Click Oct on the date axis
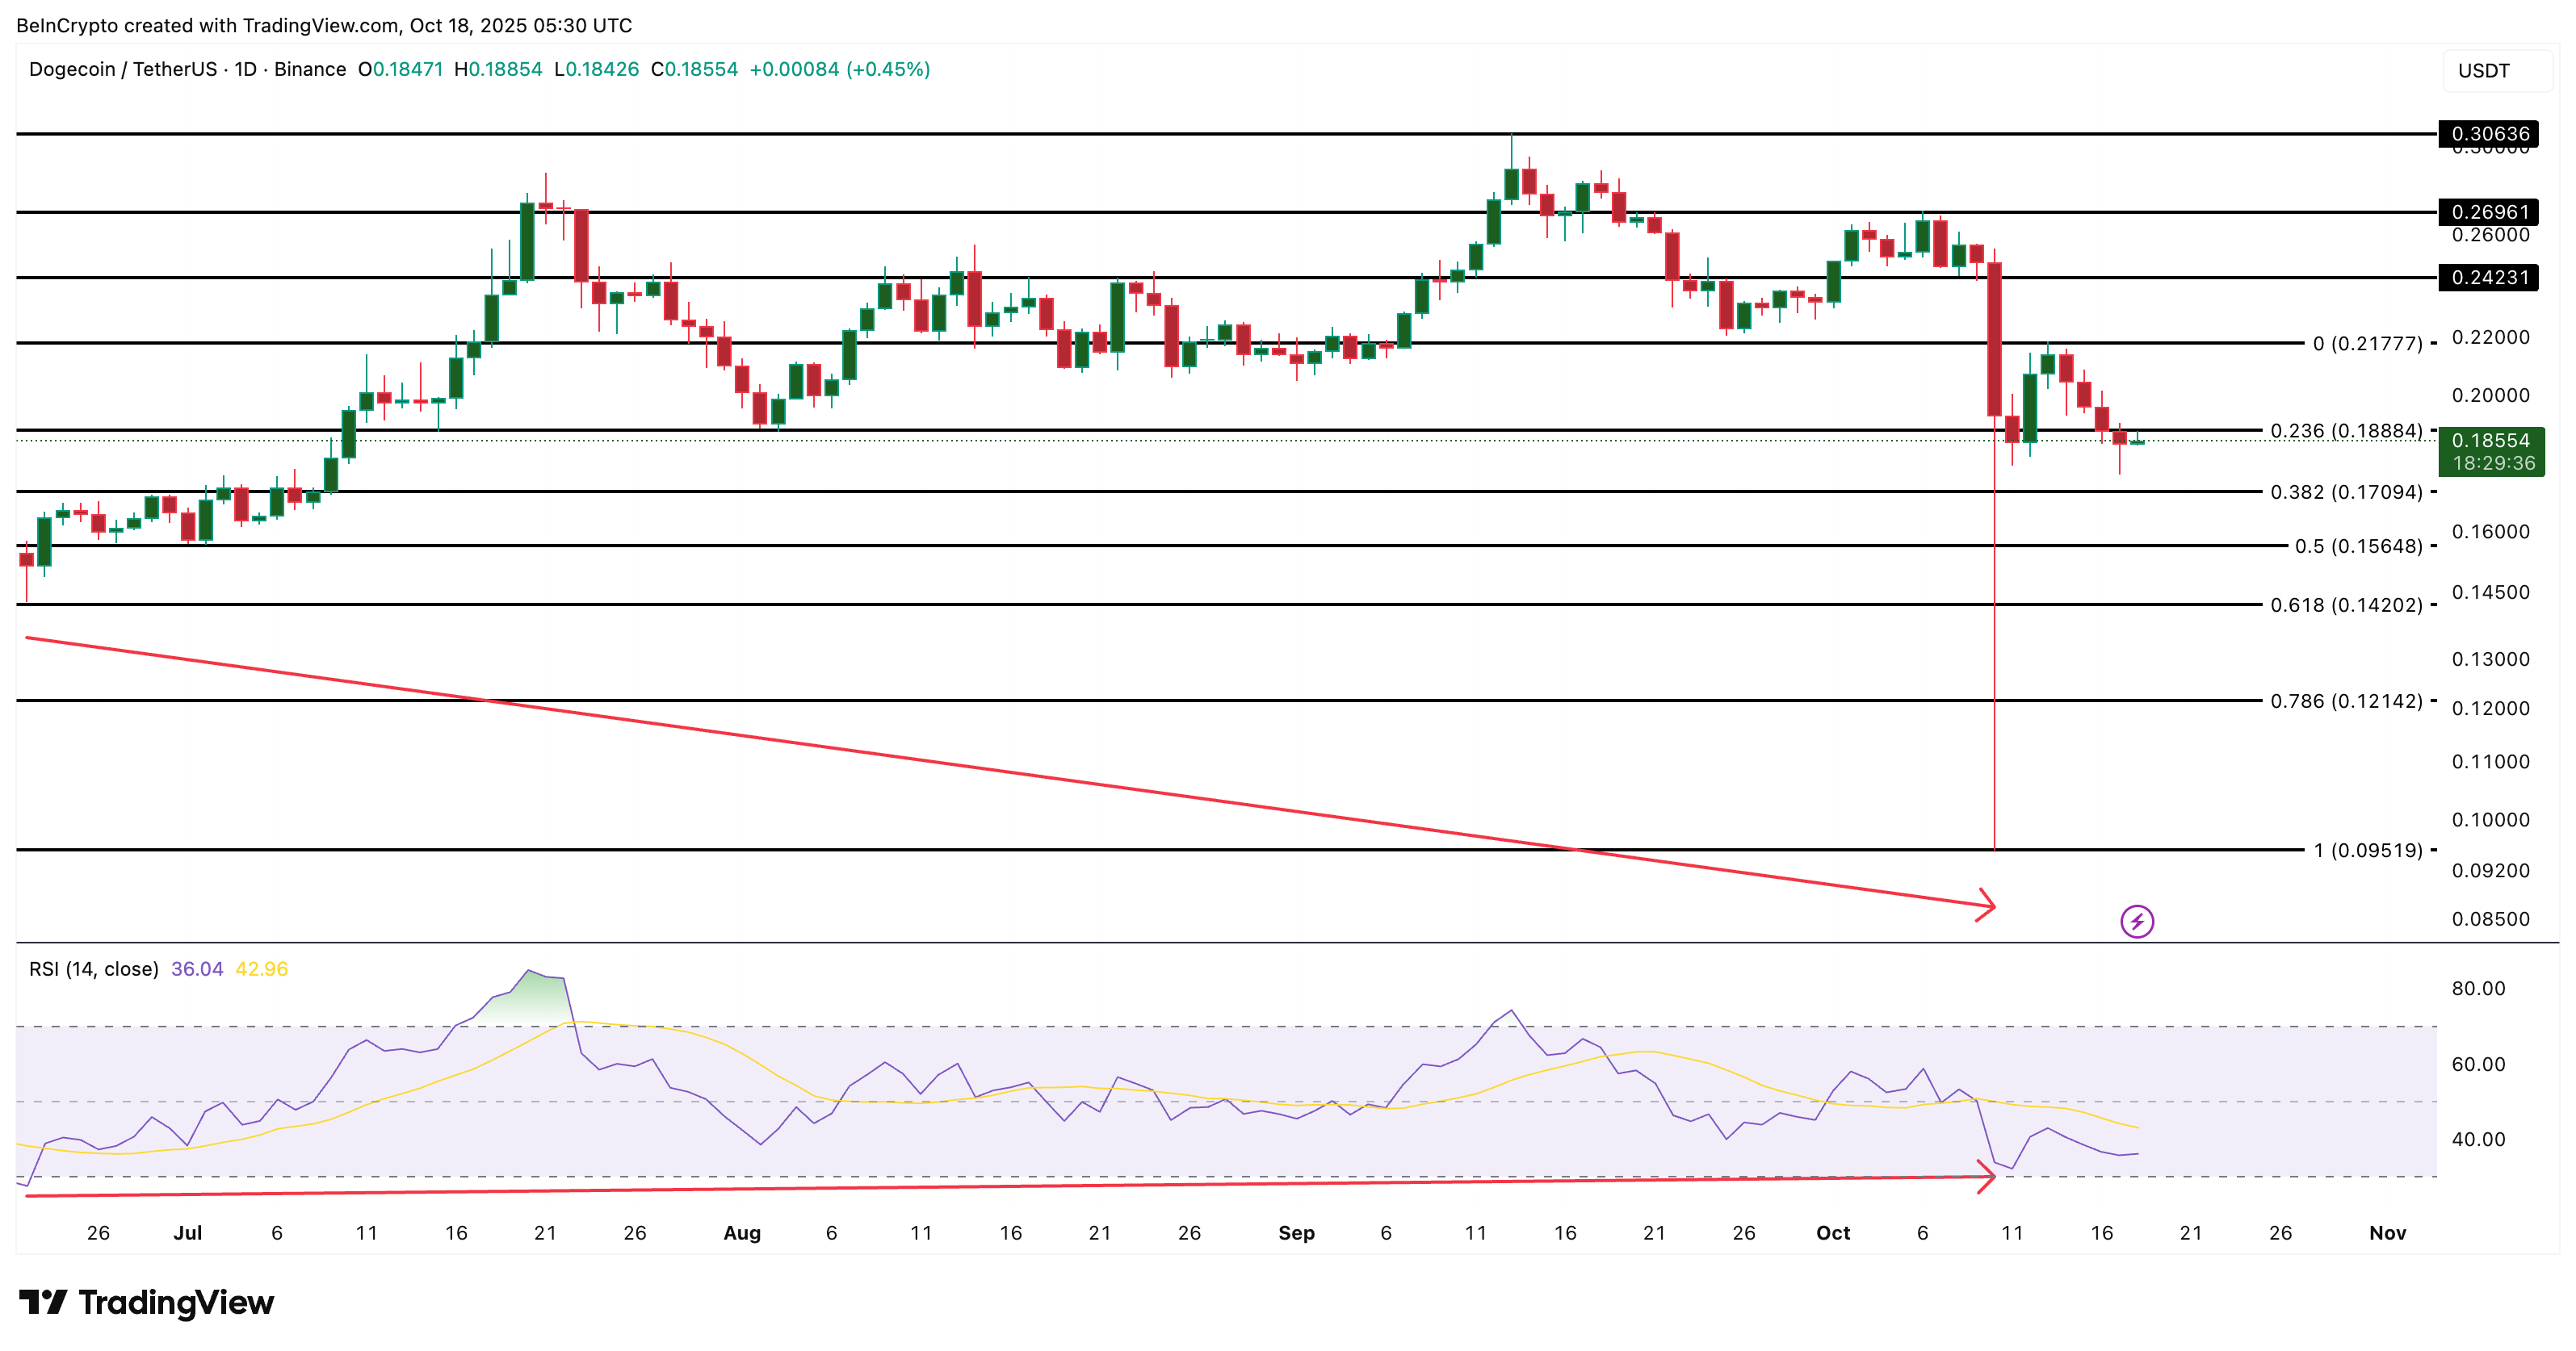2576x1351 pixels. click(1834, 1233)
